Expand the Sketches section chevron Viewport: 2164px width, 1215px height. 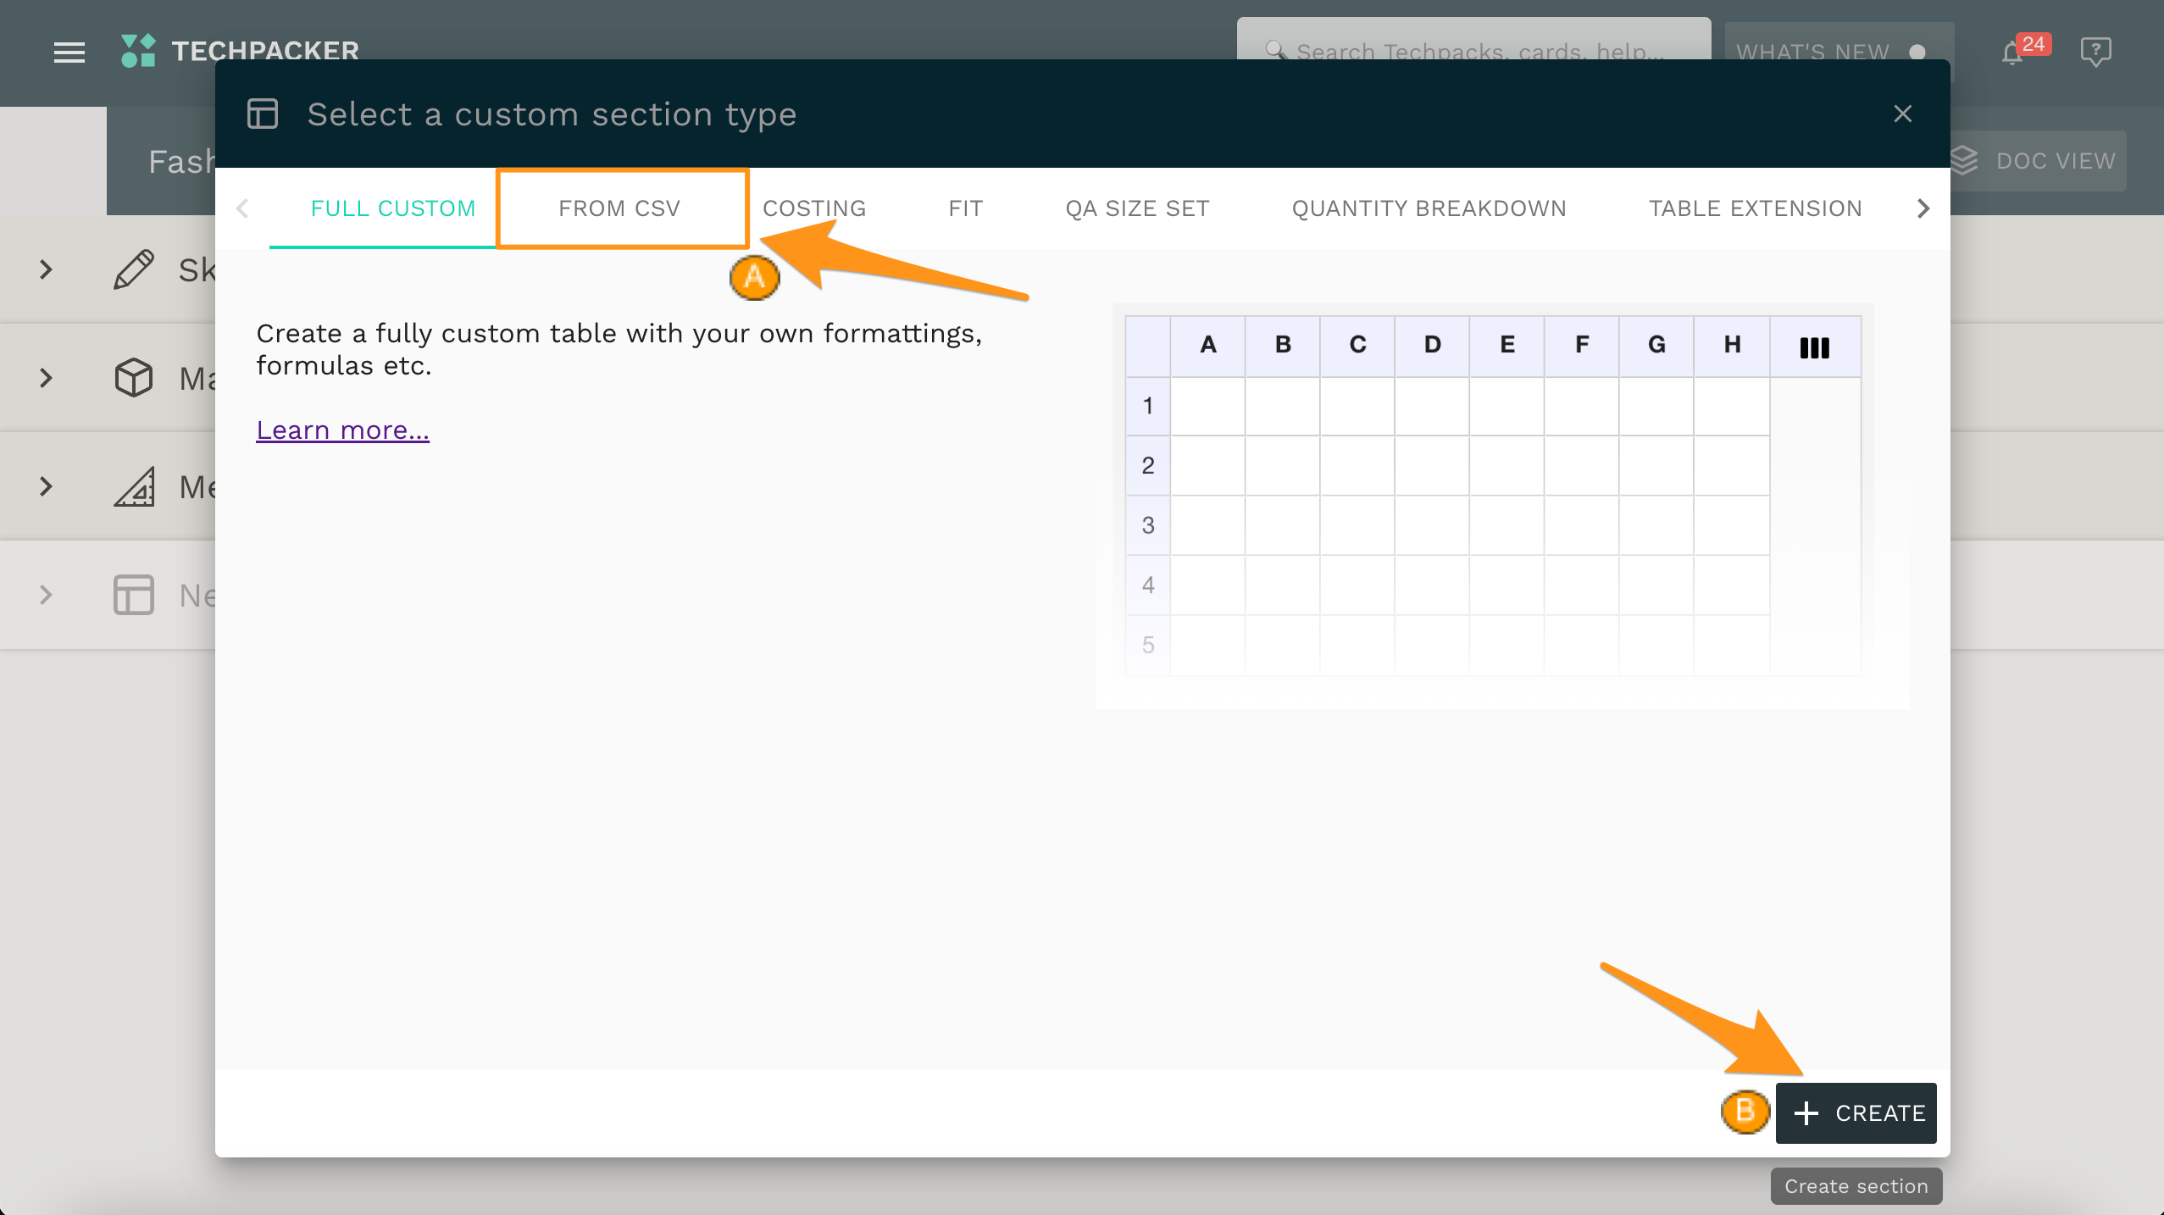click(x=47, y=269)
